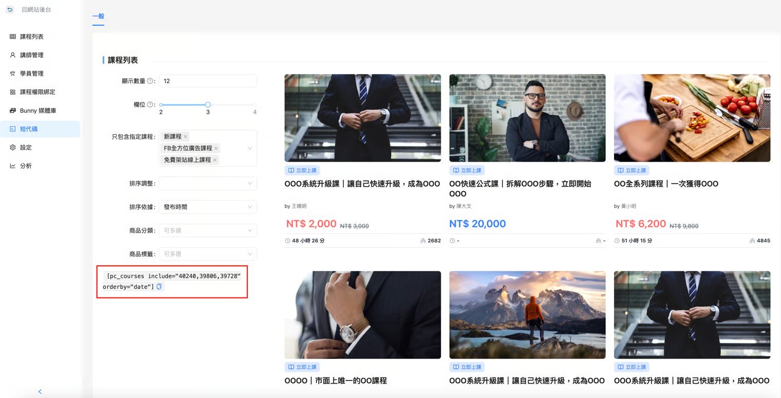Open the 排序依據 dropdown showing 發布時間
The height and width of the screenshot is (398, 781).
tap(208, 207)
